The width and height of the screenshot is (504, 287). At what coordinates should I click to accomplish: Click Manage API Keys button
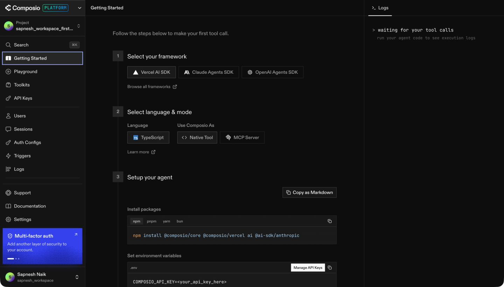click(x=308, y=267)
